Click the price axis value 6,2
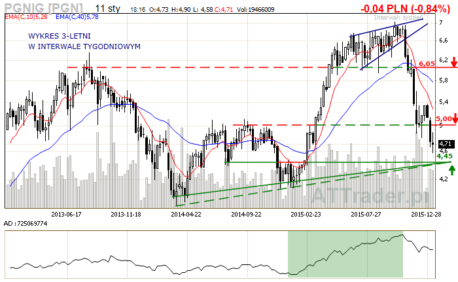 point(444,60)
